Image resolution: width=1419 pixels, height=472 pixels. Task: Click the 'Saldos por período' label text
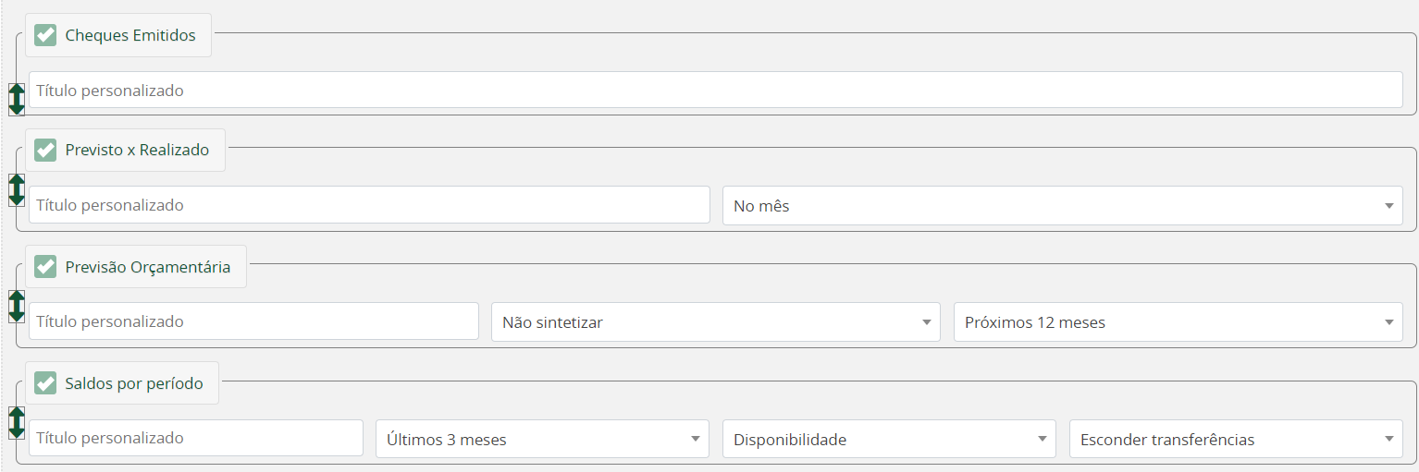click(134, 383)
